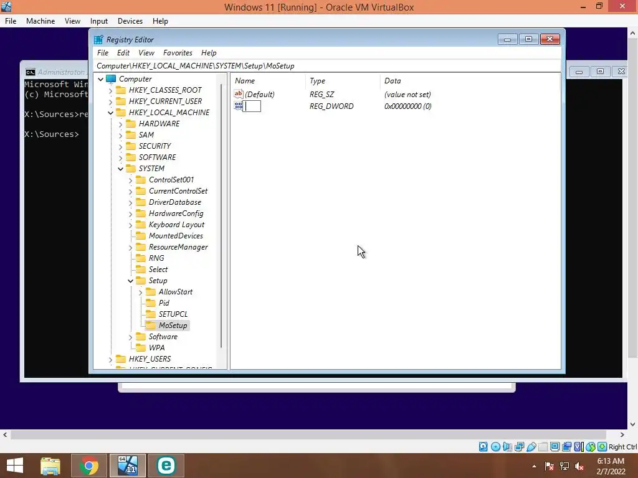The width and height of the screenshot is (638, 478).
Task: Select the WPA key
Action: click(156, 348)
